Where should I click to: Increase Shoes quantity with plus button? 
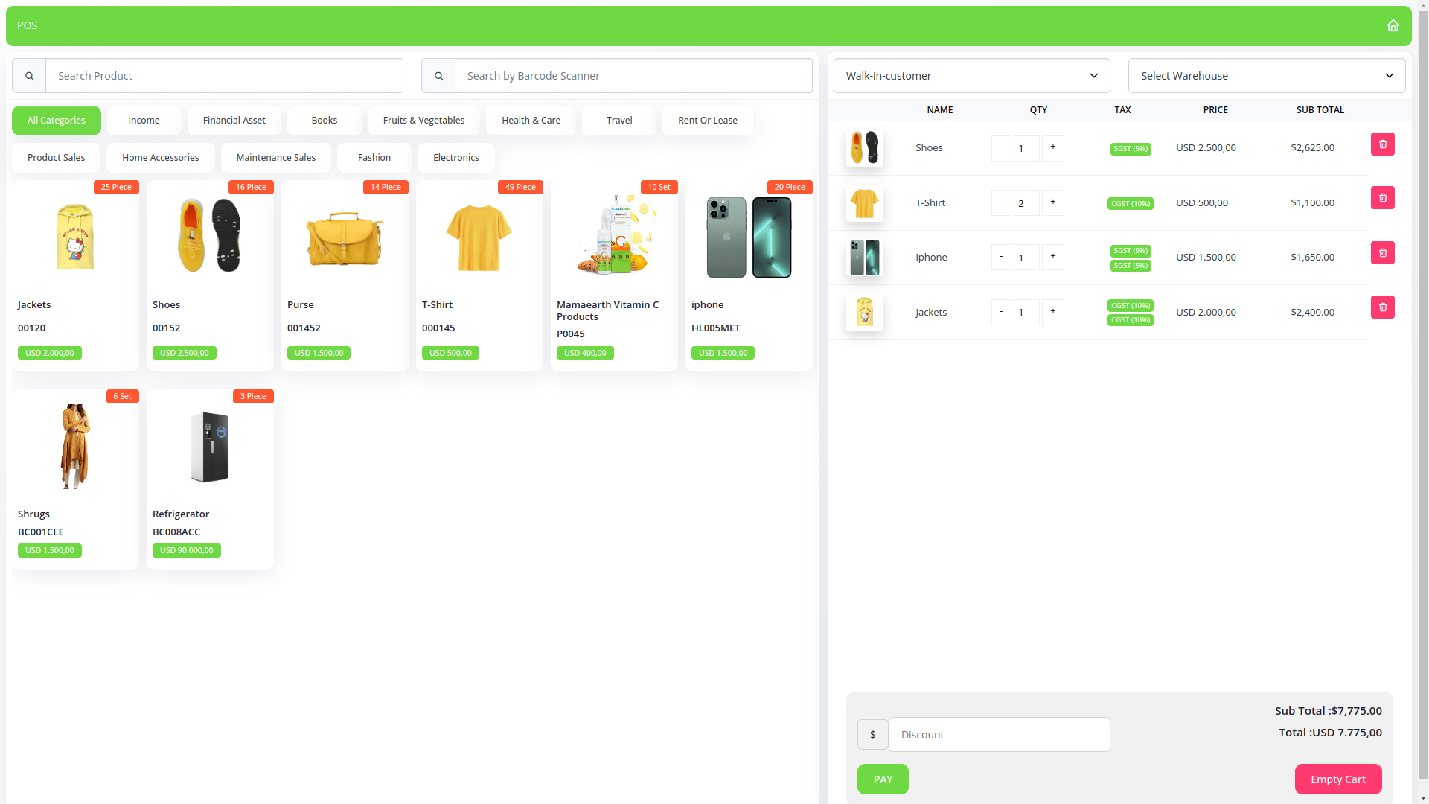[1052, 147]
